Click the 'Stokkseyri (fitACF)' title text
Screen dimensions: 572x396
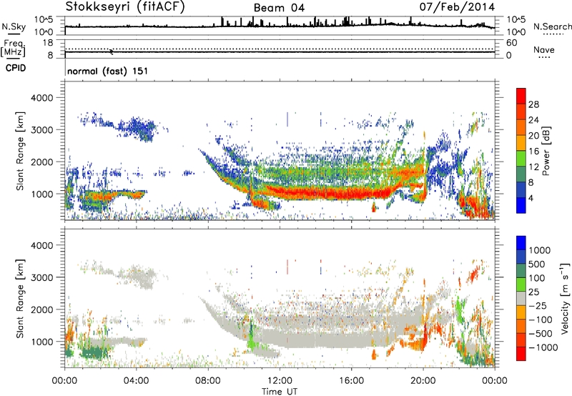point(125,6)
